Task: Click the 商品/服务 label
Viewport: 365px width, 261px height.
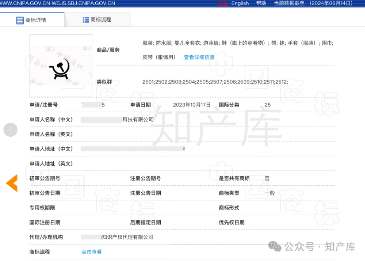Action: tap(108, 50)
